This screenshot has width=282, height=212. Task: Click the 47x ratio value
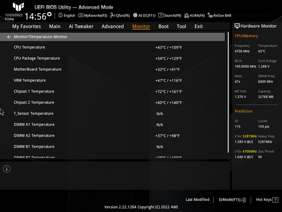(237, 82)
